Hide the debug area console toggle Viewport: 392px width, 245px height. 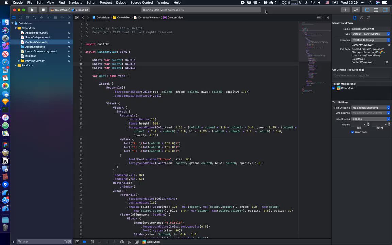click(x=77, y=242)
